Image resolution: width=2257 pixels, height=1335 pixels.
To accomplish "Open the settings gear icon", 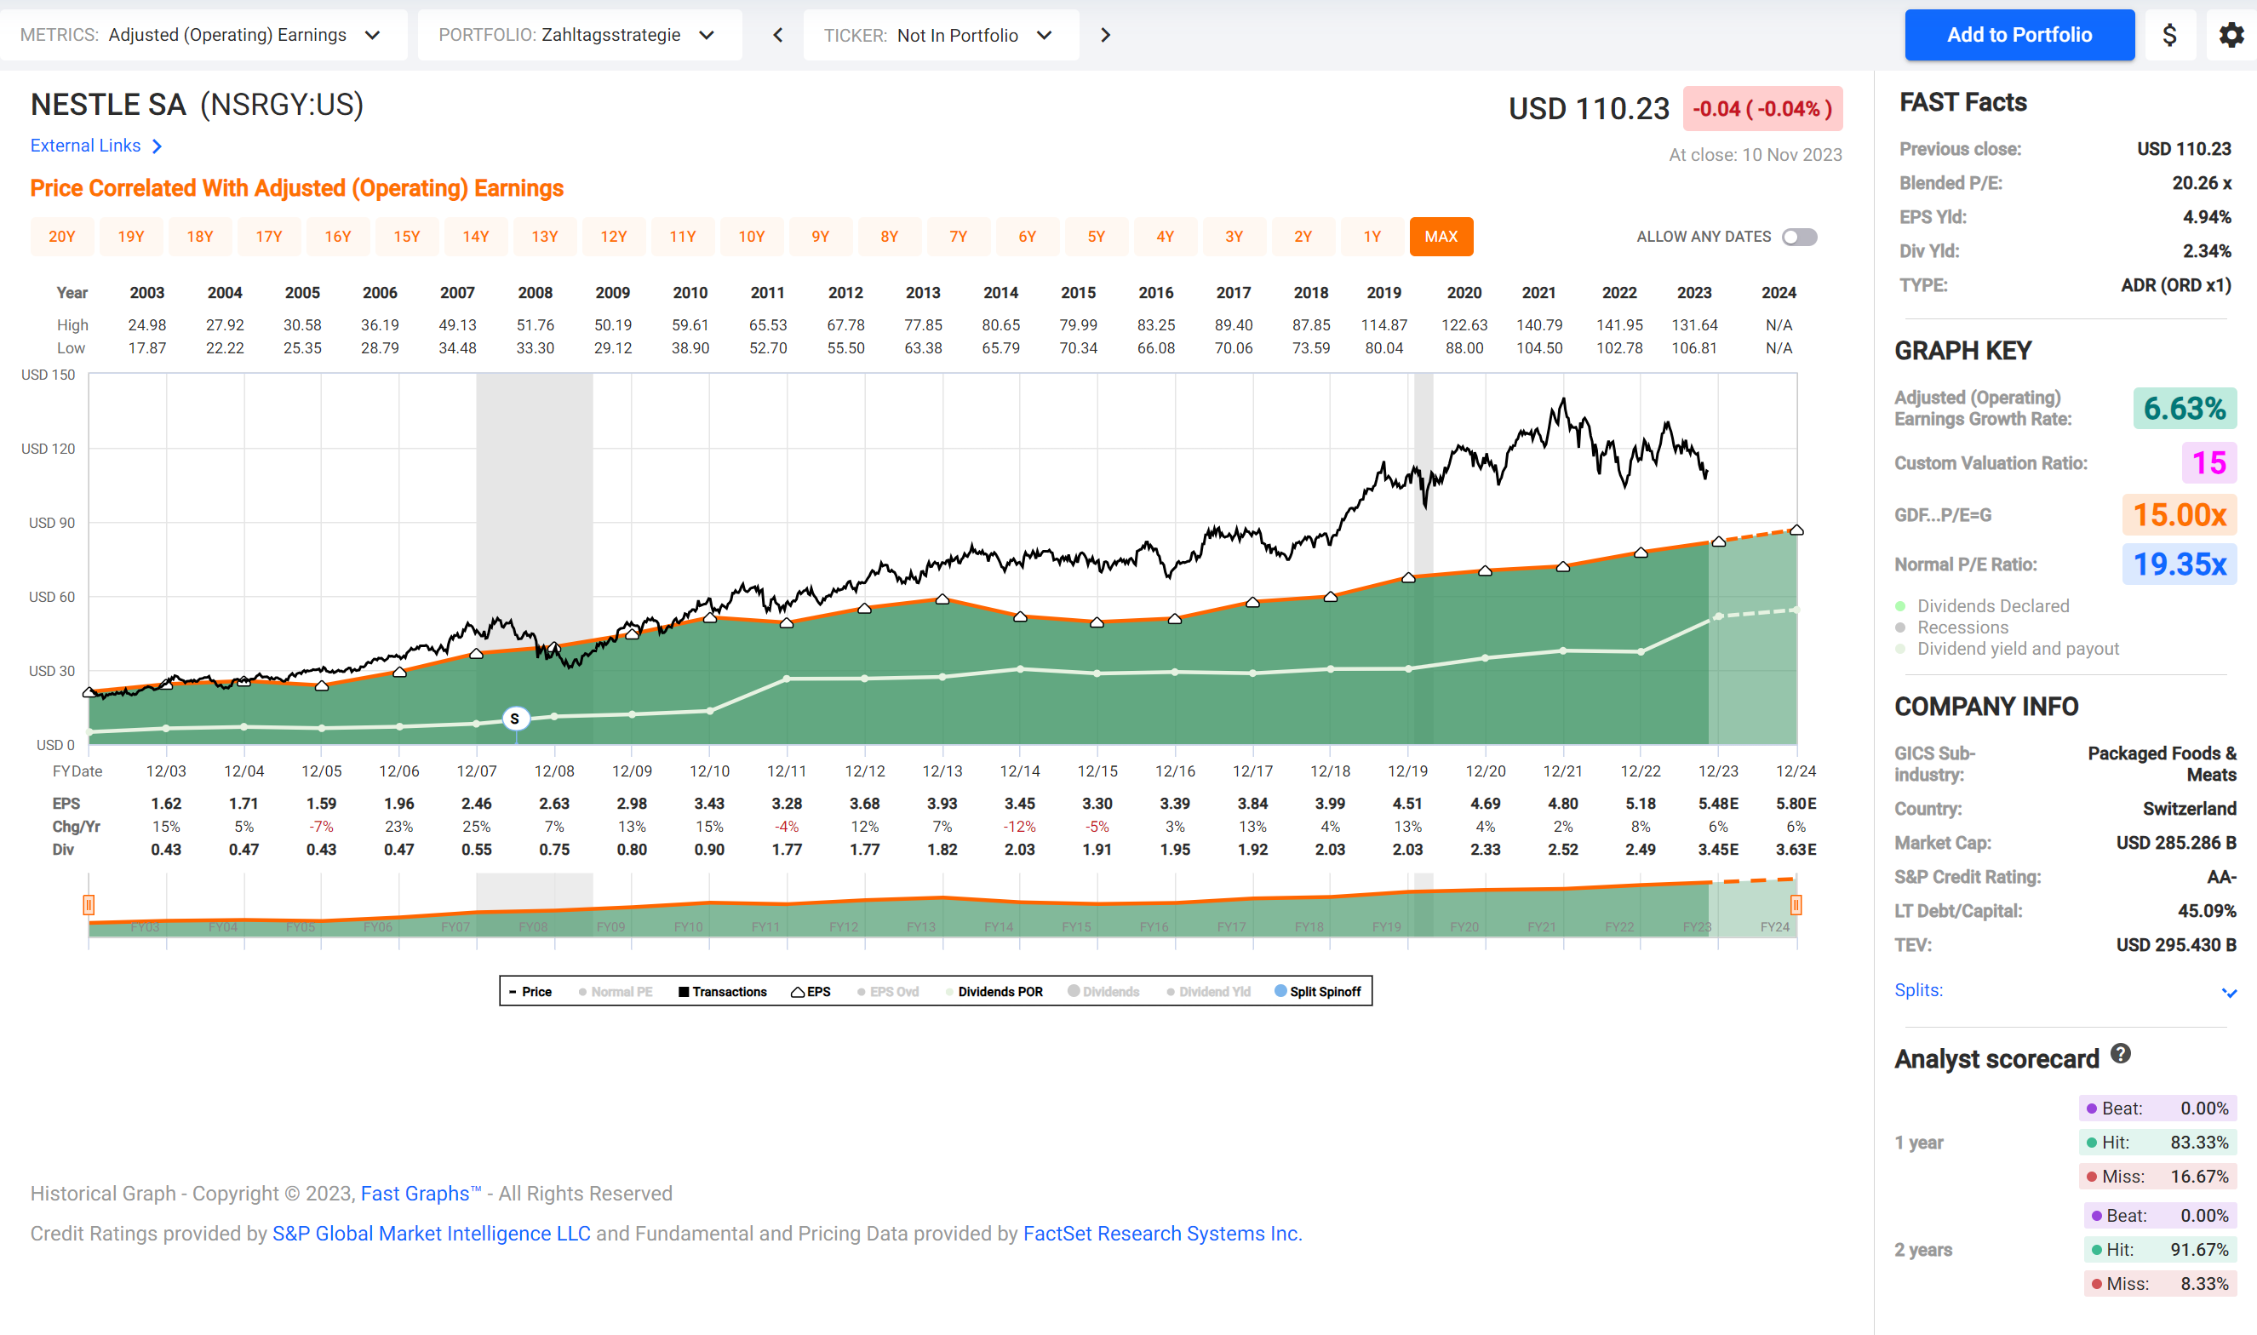I will pyautogui.click(x=2231, y=35).
